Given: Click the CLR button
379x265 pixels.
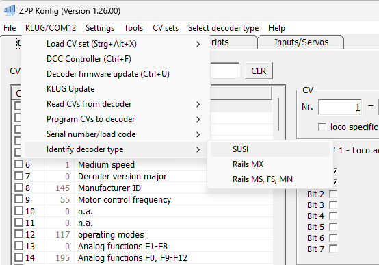Looking at the screenshot, I should click(x=259, y=71).
